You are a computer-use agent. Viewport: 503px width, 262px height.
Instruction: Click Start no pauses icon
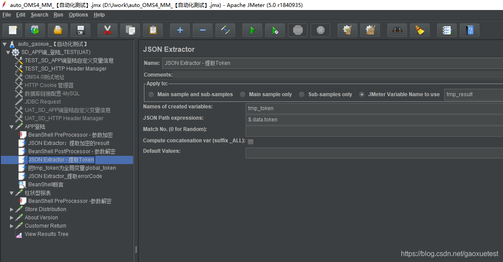coord(275,30)
